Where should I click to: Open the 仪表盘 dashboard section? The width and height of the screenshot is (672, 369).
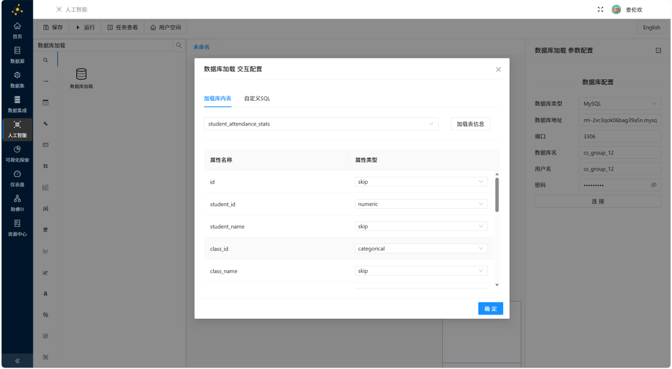(17, 179)
